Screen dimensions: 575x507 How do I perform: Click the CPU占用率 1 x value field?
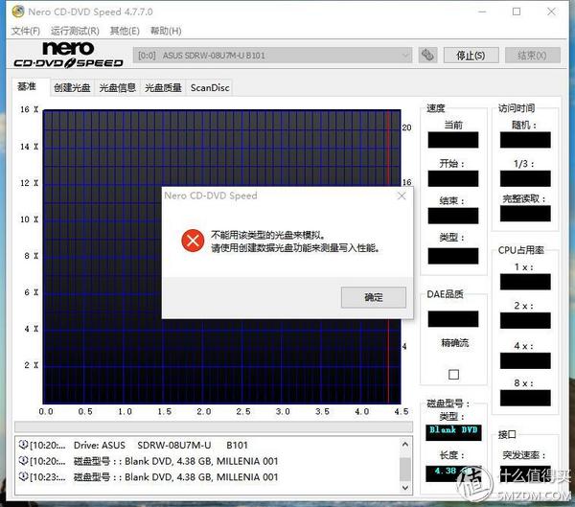[x=525, y=282]
